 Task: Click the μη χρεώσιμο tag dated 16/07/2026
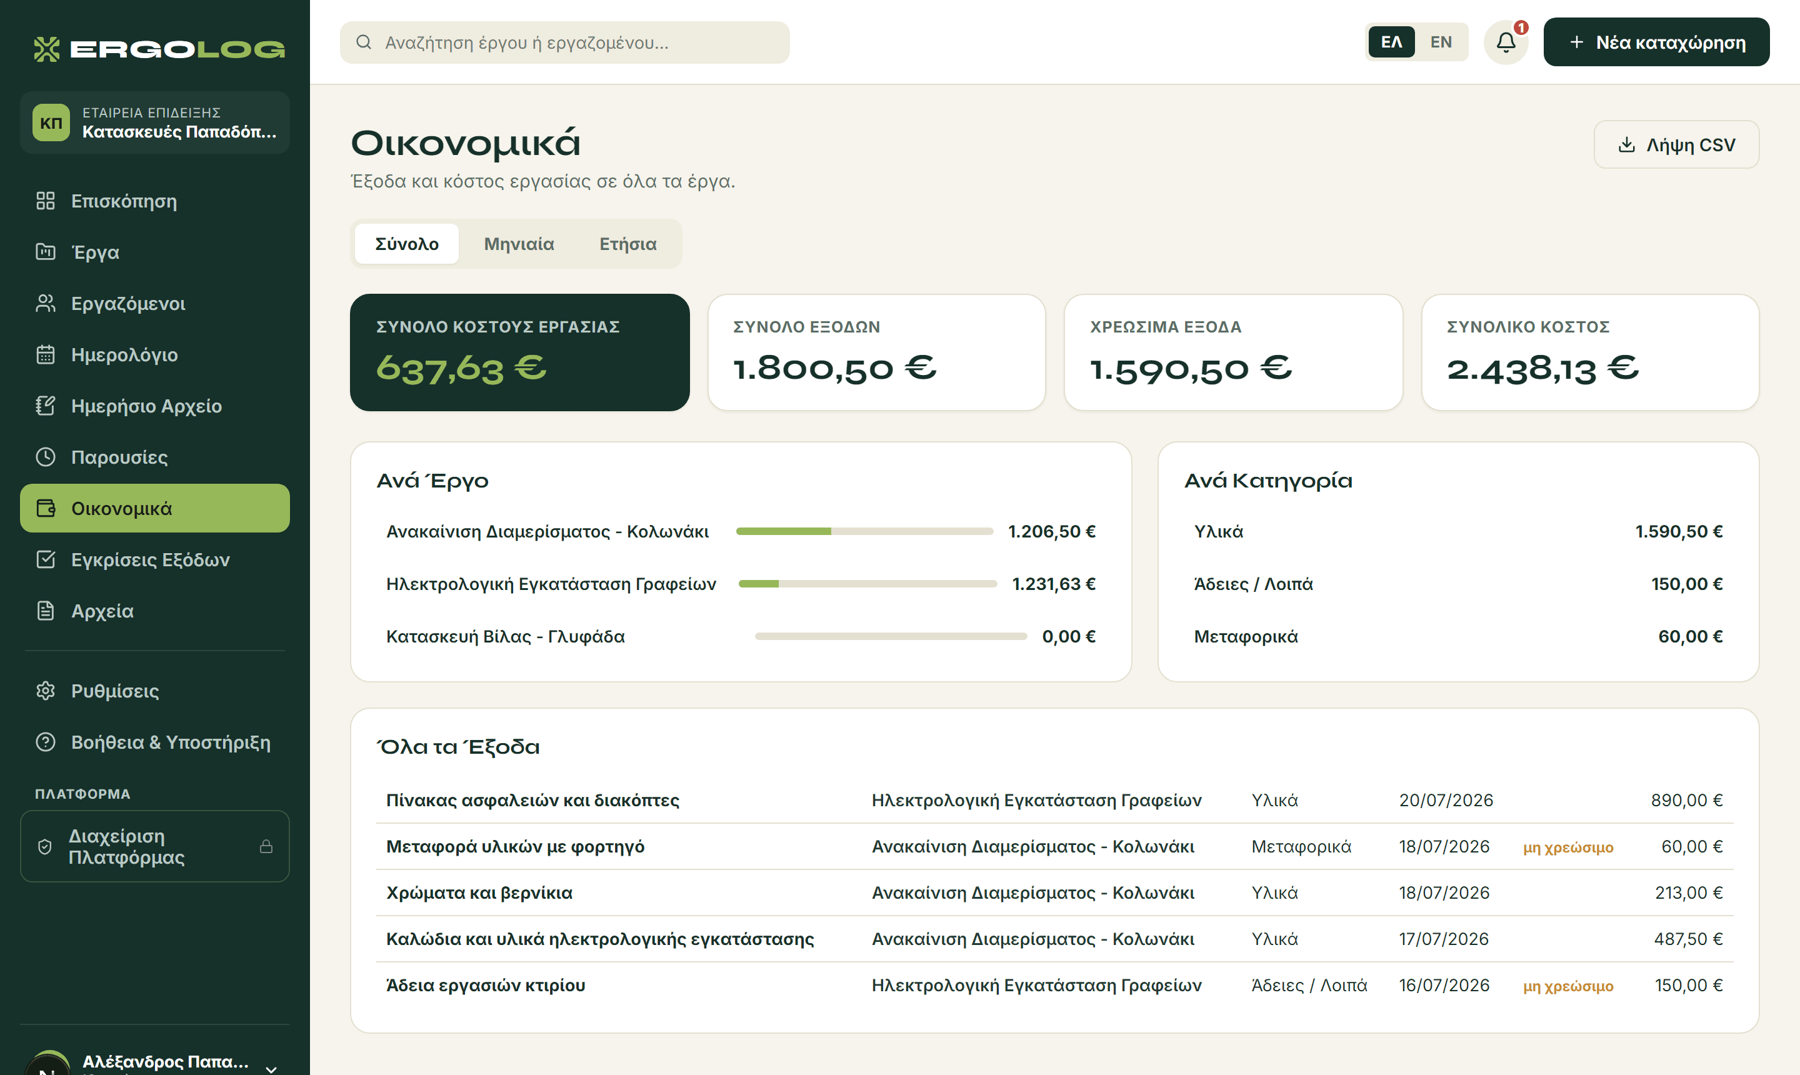[x=1567, y=986]
